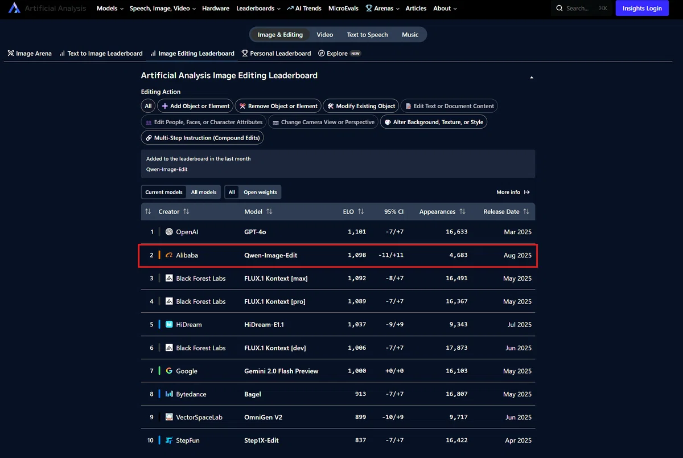Switch to Image & Editing tab

click(x=280, y=35)
